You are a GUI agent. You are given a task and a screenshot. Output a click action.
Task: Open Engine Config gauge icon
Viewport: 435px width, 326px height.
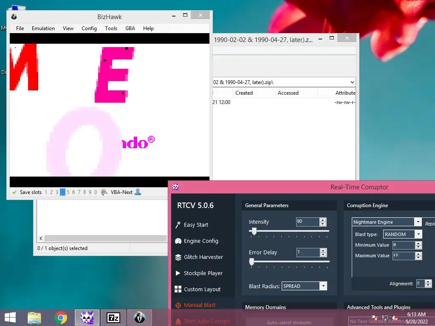[x=178, y=241]
